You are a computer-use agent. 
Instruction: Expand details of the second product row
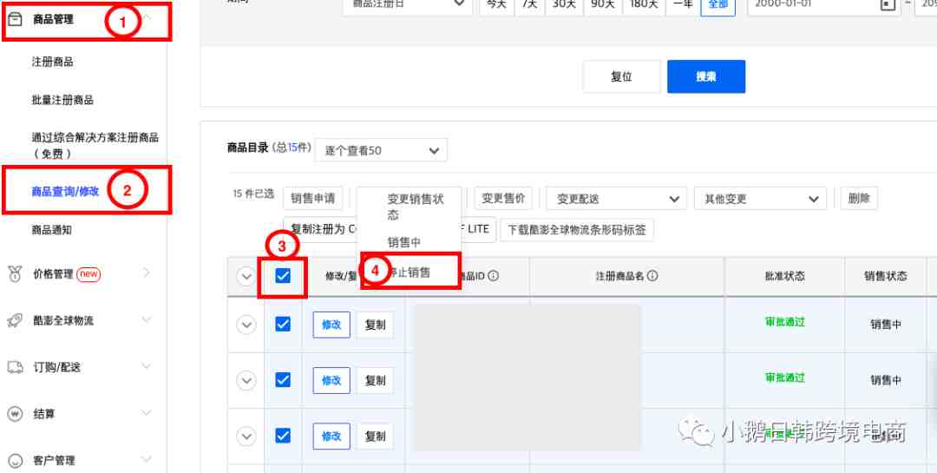[246, 380]
